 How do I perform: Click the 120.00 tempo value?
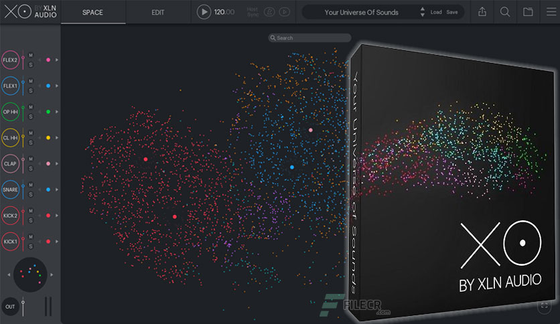224,12
